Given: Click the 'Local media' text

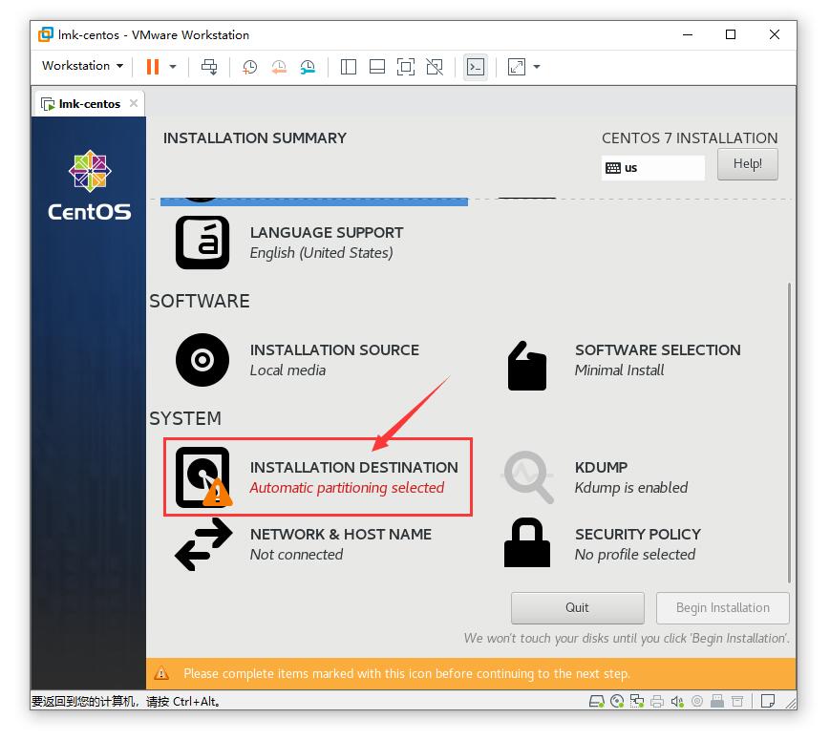Looking at the screenshot, I should pyautogui.click(x=287, y=370).
